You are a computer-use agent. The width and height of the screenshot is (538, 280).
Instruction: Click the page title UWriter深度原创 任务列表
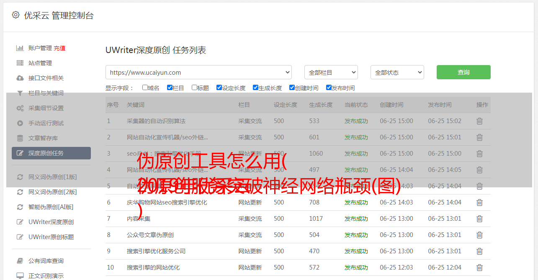click(x=156, y=50)
